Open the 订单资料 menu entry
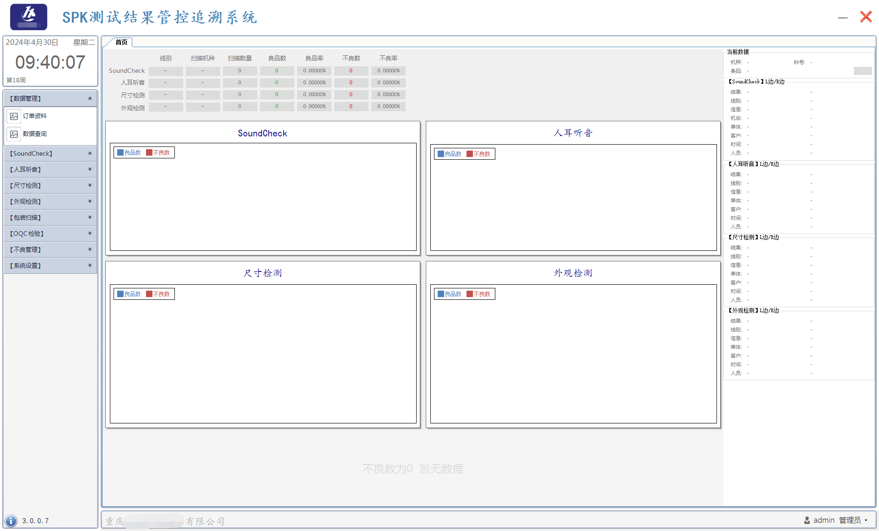879x531 pixels. click(35, 116)
